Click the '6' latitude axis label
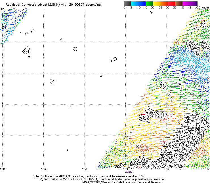The height and width of the screenshot is (184, 210). point(2,72)
